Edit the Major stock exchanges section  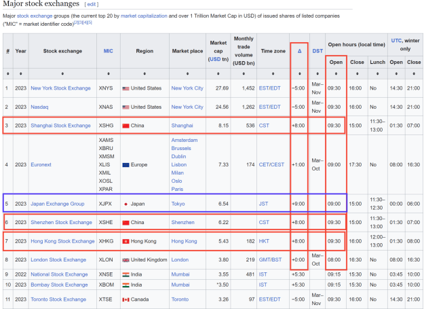coord(92,4)
